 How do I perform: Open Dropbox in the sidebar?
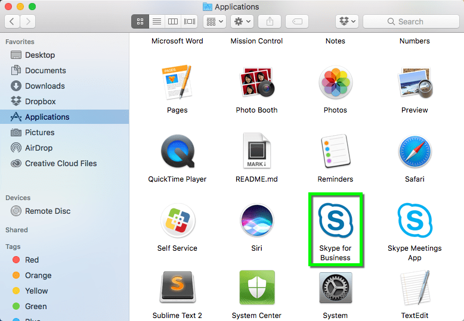point(64,101)
